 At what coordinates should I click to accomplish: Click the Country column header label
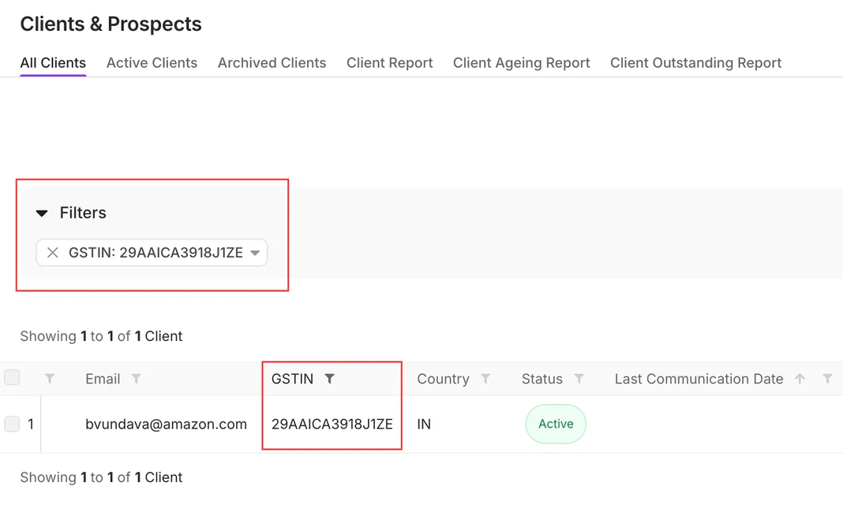[444, 379]
